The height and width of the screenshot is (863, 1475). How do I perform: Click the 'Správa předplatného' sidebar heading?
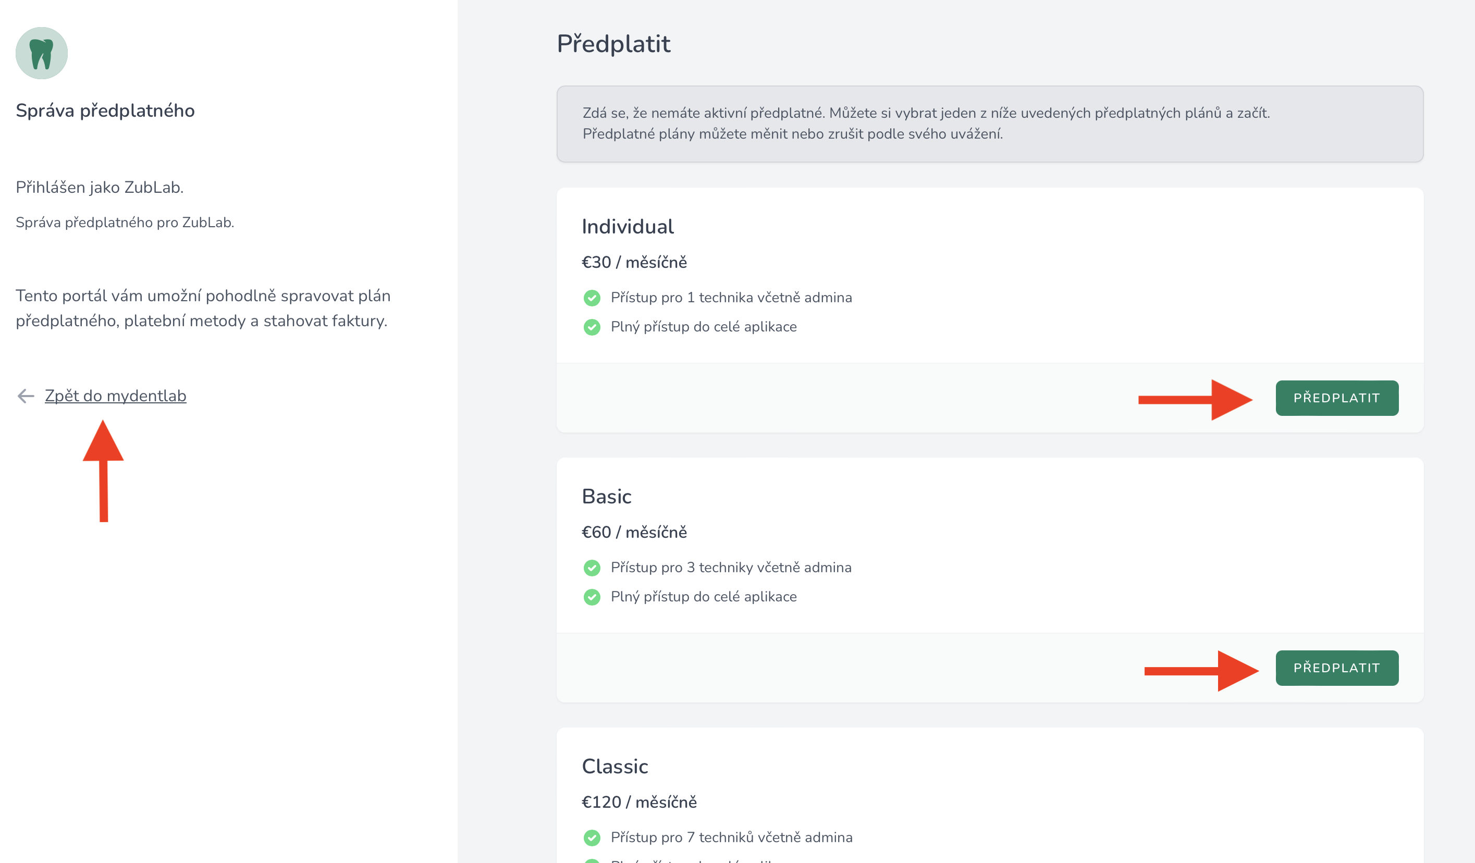tap(105, 110)
